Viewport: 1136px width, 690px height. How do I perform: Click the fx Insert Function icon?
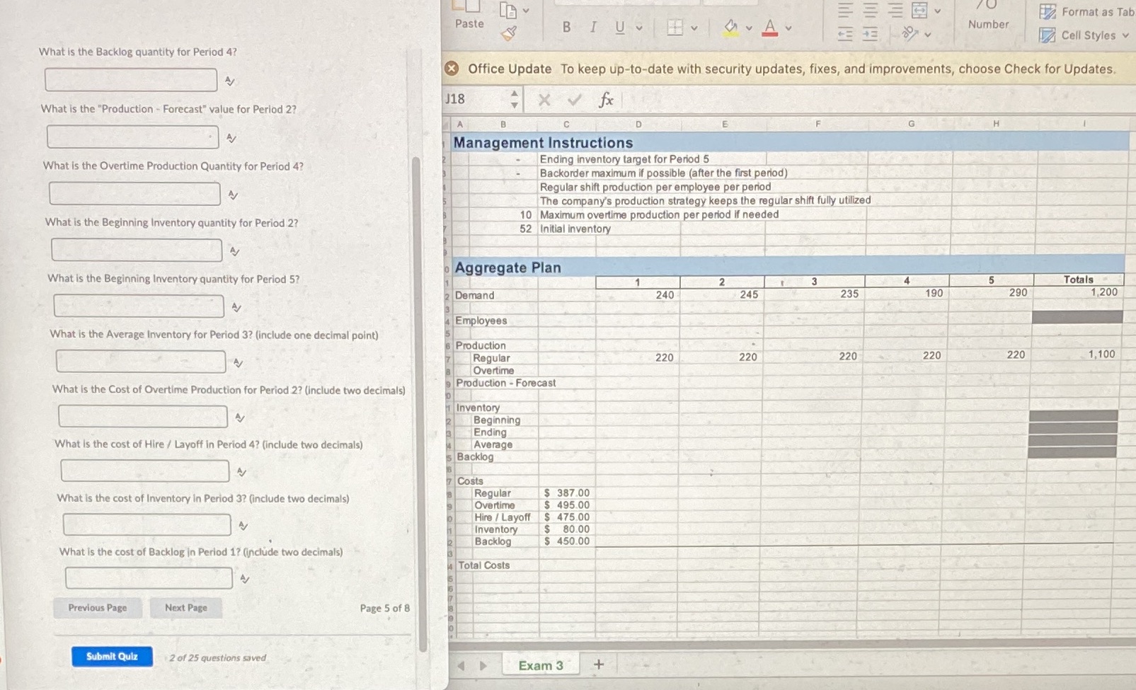(606, 100)
